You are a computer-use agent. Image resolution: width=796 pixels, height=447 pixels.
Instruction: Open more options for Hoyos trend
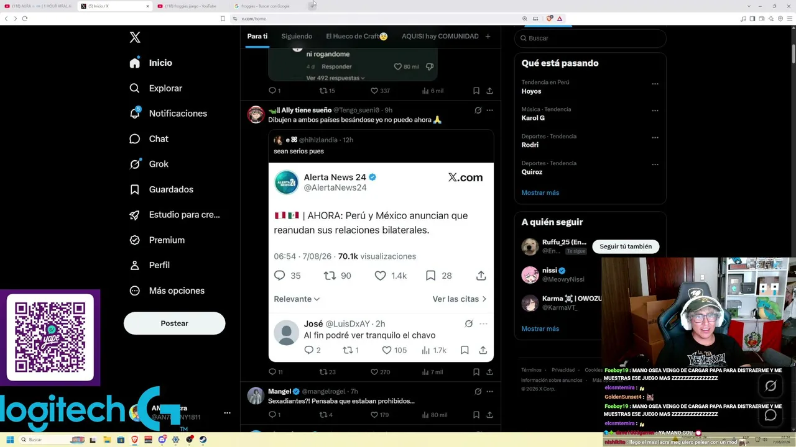pyautogui.click(x=655, y=83)
